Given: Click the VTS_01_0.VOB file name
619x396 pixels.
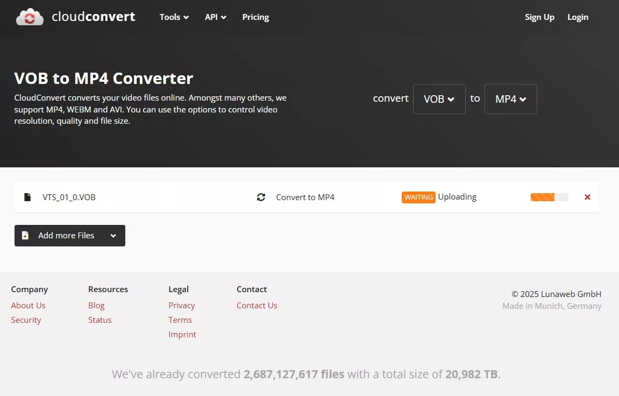Looking at the screenshot, I should pyautogui.click(x=69, y=197).
